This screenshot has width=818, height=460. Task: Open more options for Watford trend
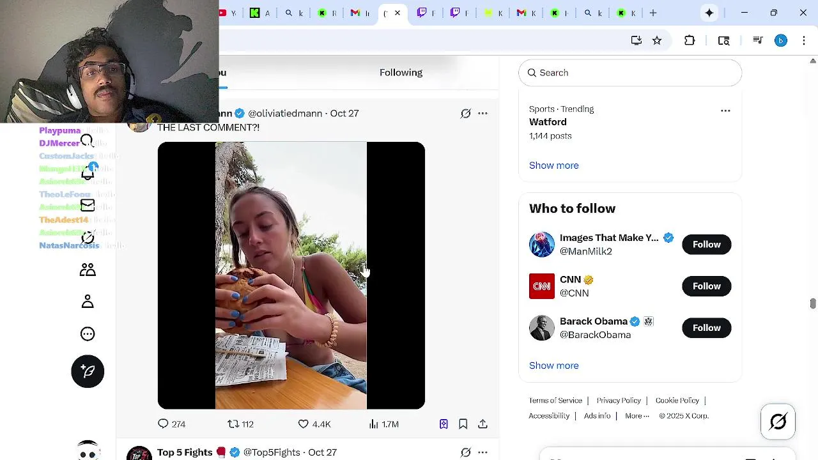click(x=725, y=111)
